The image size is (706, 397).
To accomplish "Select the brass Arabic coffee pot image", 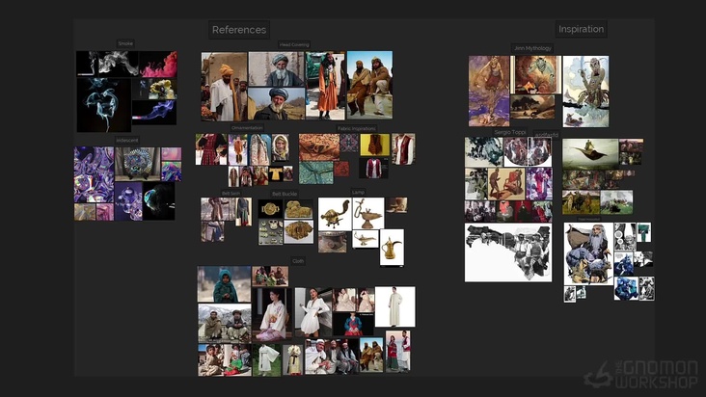I will pos(392,248).
